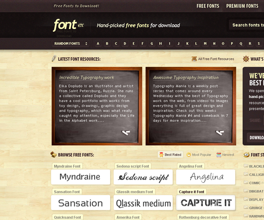Switch to the Most Popular tab
This screenshot has width=264, height=220.
(199, 155)
